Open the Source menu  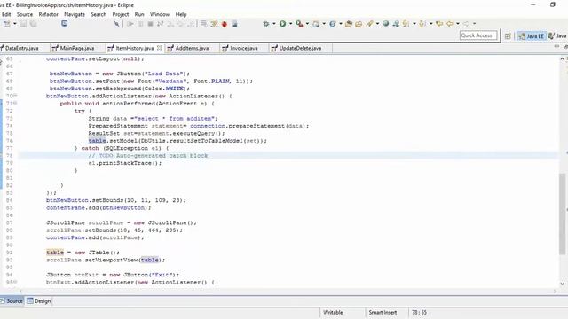point(25,14)
